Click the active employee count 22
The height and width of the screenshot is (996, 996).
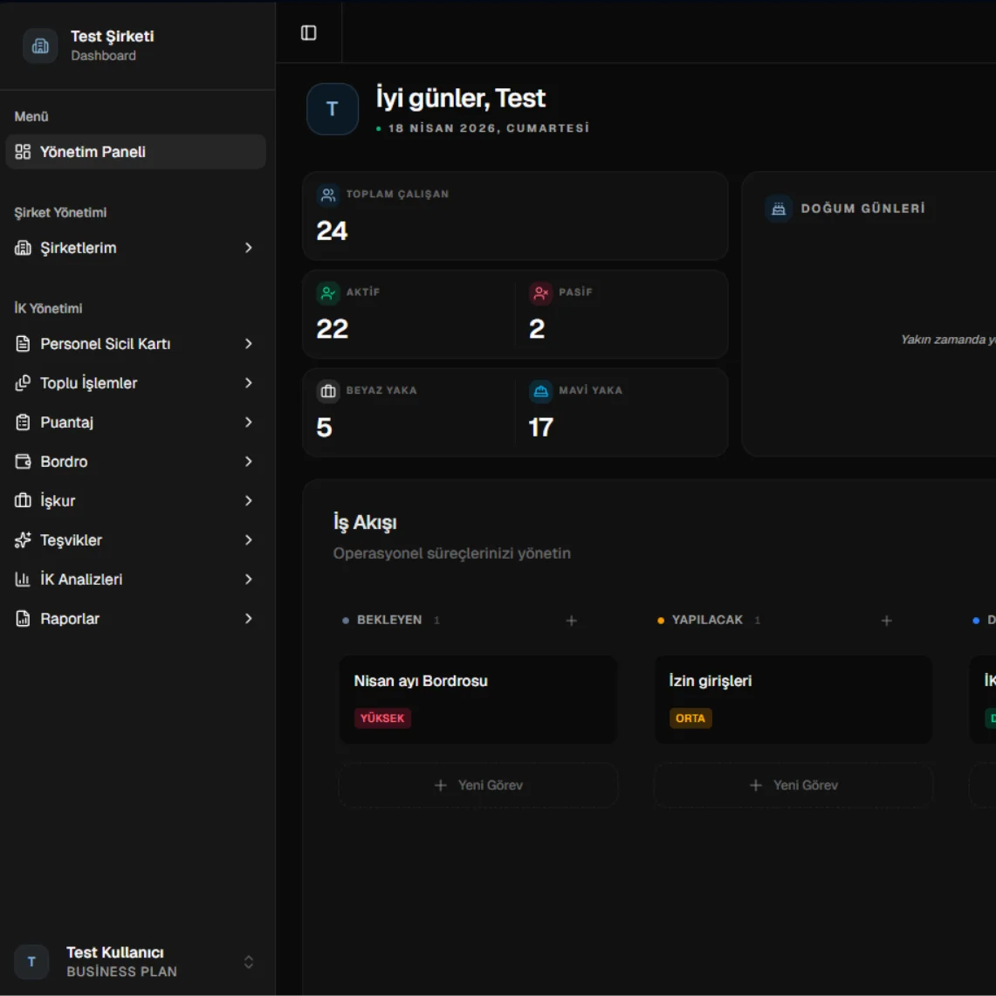click(333, 329)
